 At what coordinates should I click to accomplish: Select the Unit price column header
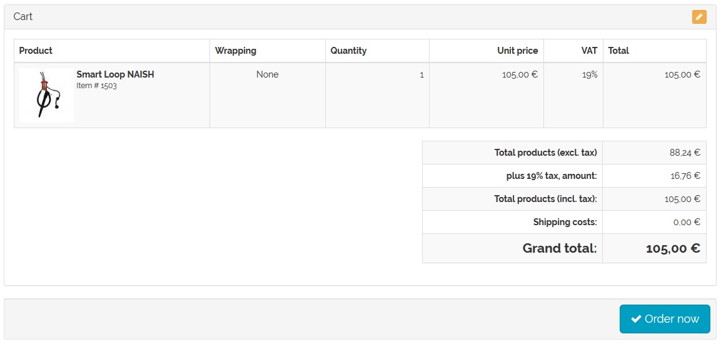pos(517,51)
